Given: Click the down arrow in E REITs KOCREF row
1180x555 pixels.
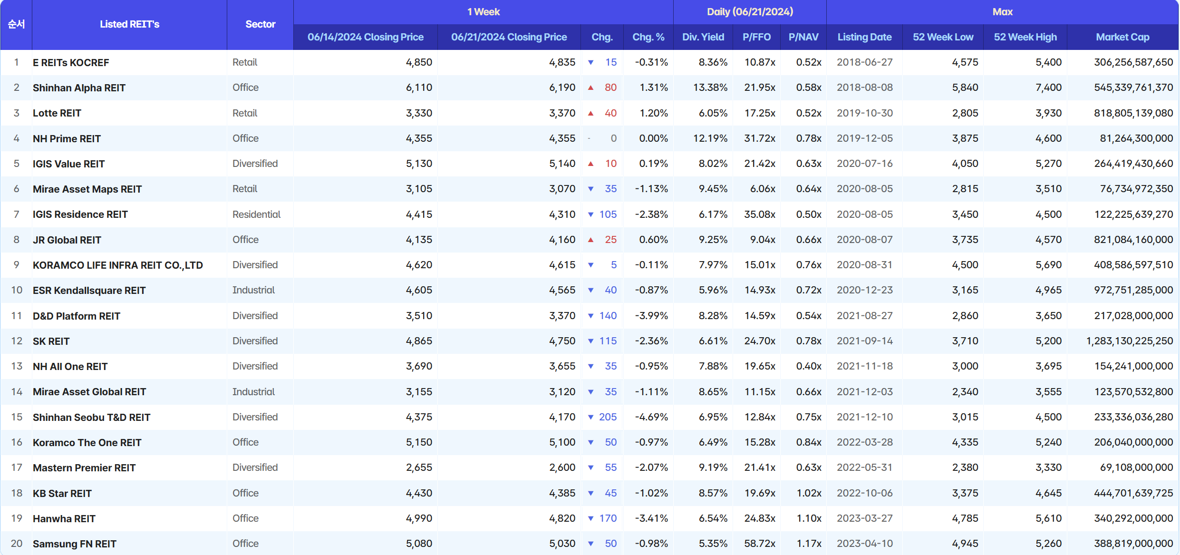Looking at the screenshot, I should coord(590,62).
